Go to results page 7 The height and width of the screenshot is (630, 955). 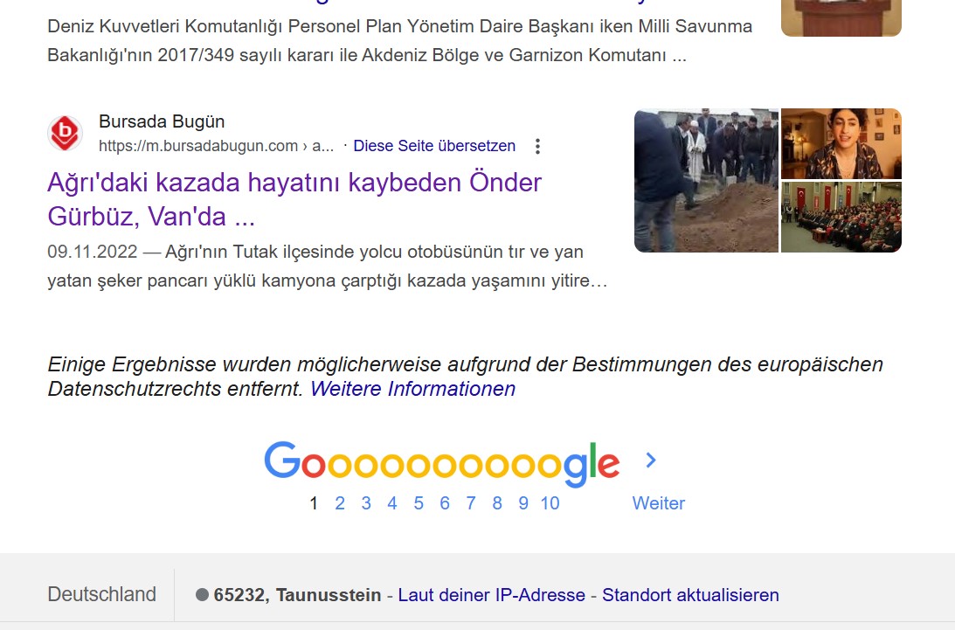[471, 503]
